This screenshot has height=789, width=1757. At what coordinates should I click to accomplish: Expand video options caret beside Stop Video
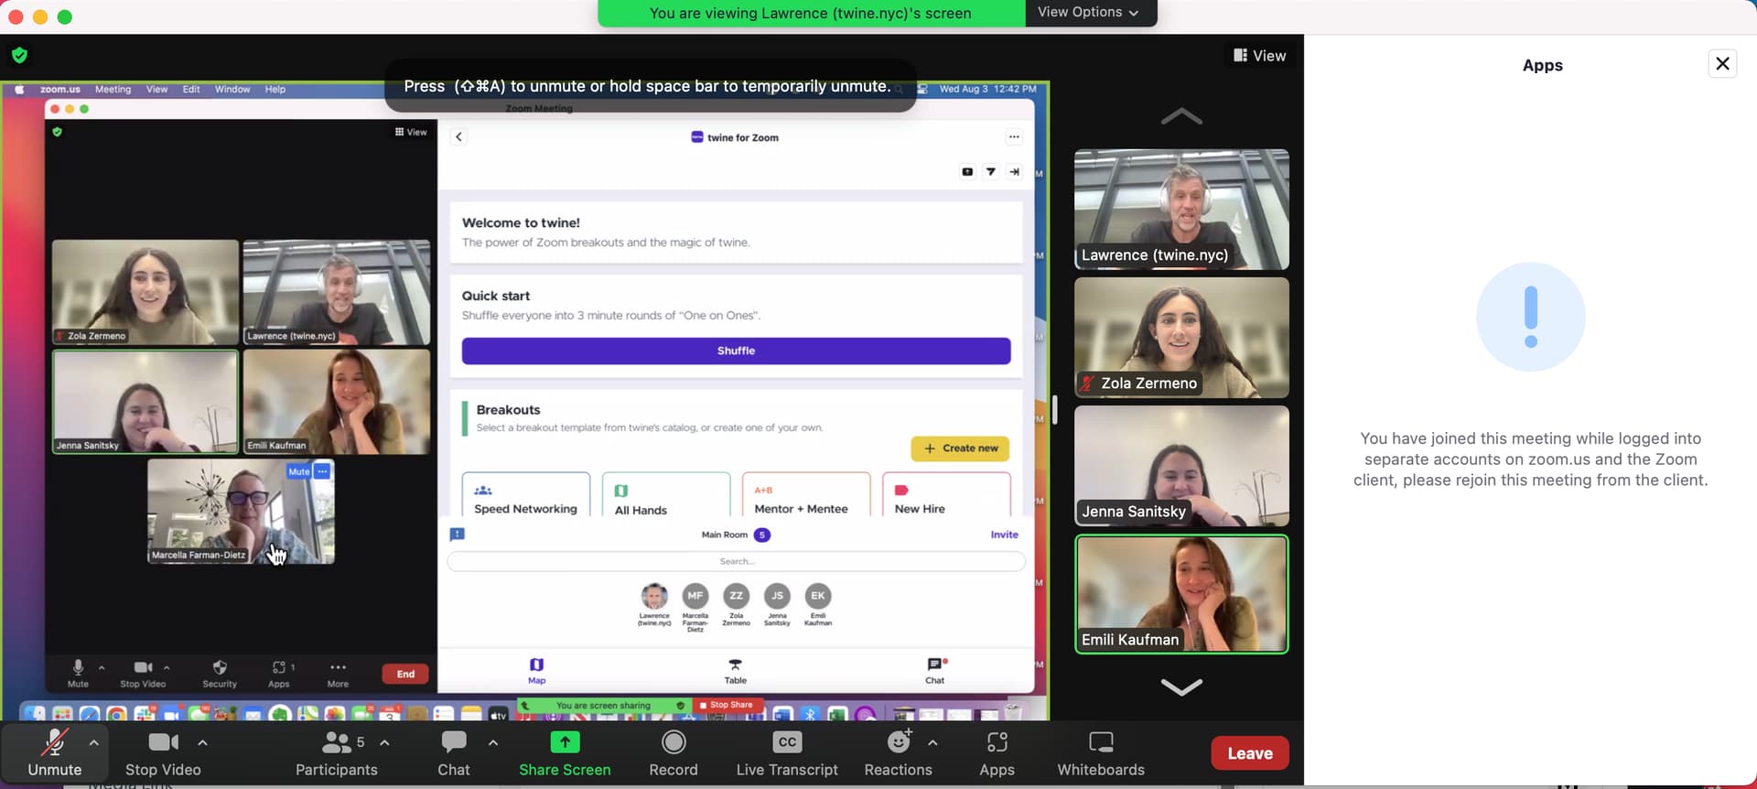[x=202, y=742]
